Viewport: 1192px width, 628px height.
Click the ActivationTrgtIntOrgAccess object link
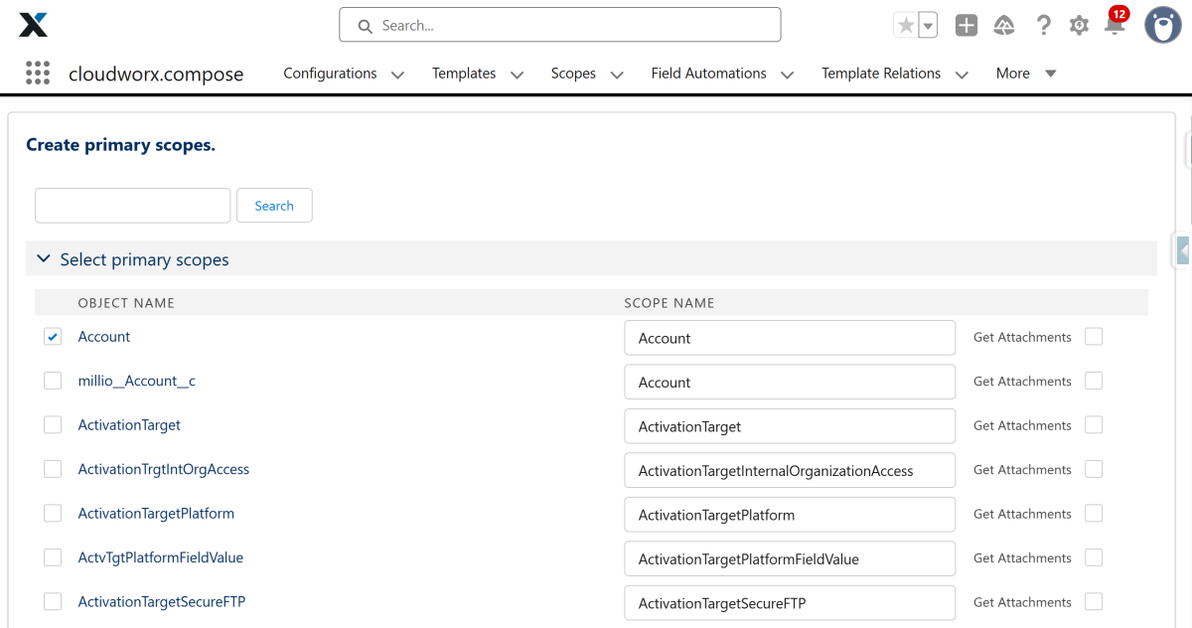[x=164, y=469]
